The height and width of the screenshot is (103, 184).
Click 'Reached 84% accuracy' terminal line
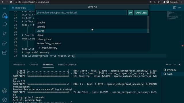pyautogui.click(x=43, y=90)
